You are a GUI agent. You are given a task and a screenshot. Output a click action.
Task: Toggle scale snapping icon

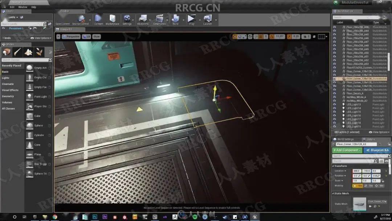pos(289,37)
